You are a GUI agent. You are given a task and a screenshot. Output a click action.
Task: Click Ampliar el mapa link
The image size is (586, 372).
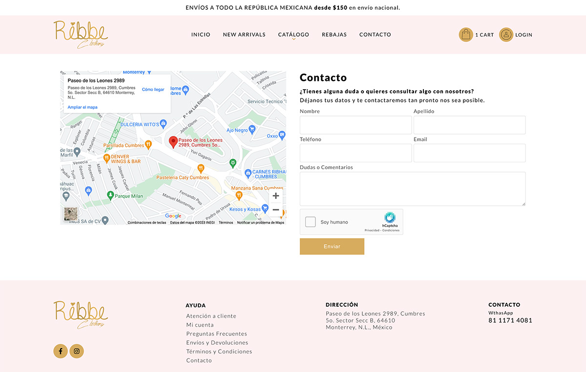point(83,107)
